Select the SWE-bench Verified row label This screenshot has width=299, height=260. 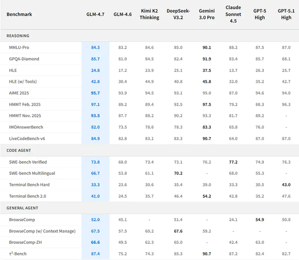pyautogui.click(x=28, y=162)
